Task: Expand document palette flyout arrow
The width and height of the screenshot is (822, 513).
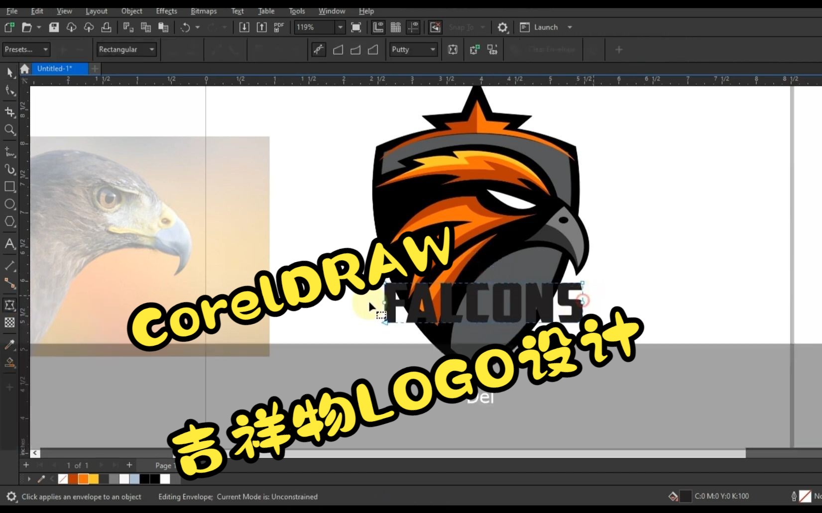Action: (x=29, y=479)
